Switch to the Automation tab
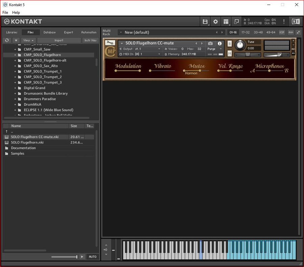The height and width of the screenshot is (267, 304). point(89,32)
